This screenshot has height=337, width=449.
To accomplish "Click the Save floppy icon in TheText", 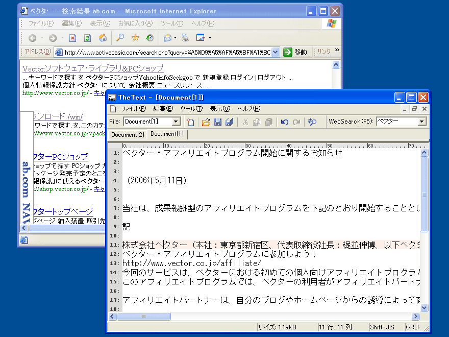I will click(218, 122).
